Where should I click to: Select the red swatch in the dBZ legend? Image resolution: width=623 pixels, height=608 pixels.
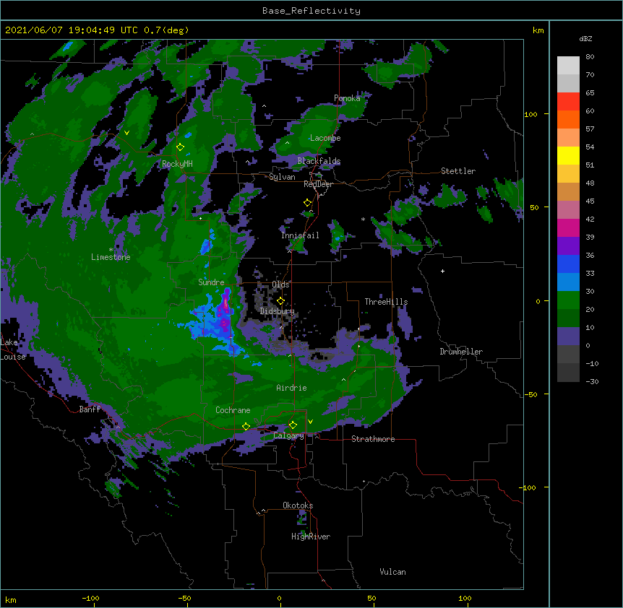point(568,102)
